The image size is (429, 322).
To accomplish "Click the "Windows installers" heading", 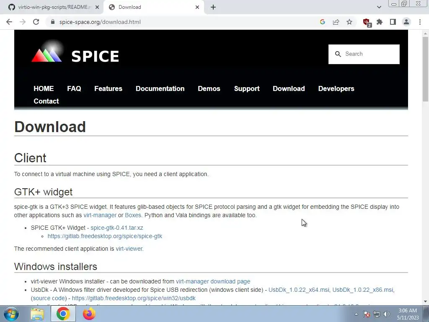I will click(56, 267).
